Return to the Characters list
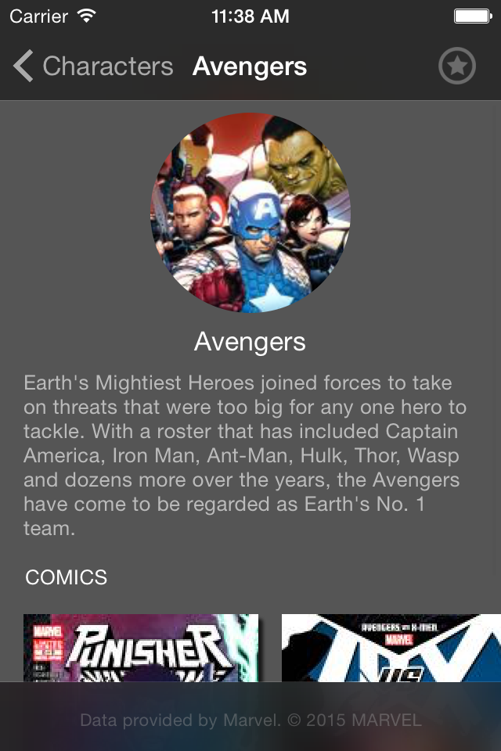This screenshot has width=501, height=751. tap(108, 66)
